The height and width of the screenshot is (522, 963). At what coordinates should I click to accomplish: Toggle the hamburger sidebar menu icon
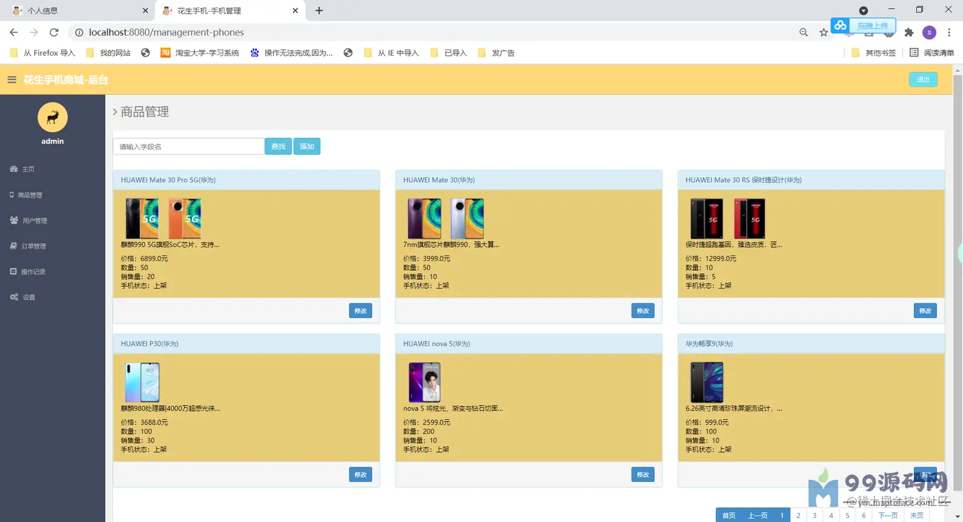11,79
